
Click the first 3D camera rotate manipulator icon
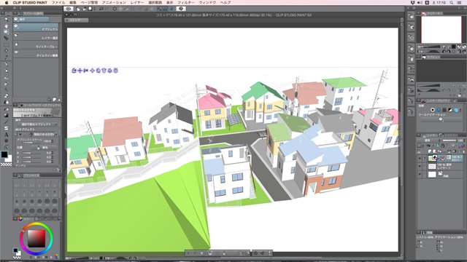coord(74,71)
